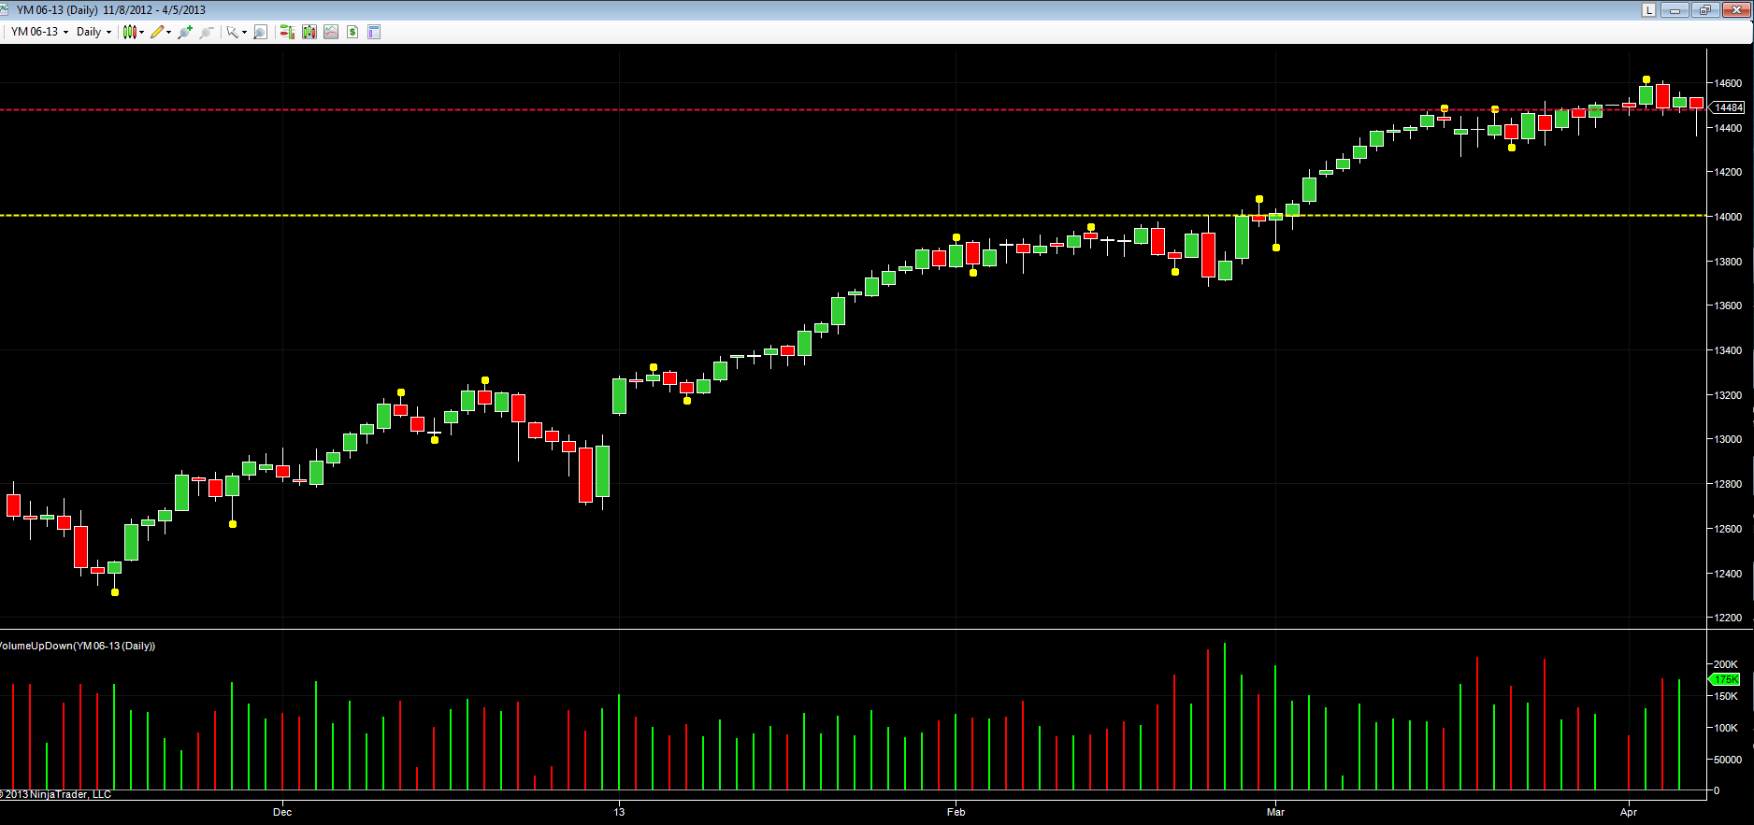Click the Feb time axis label
Viewport: 1754px width, 825px height.
coord(956,812)
